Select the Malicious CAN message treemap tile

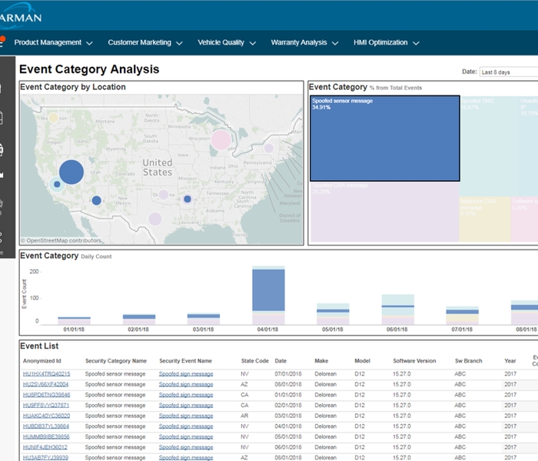tap(485, 219)
